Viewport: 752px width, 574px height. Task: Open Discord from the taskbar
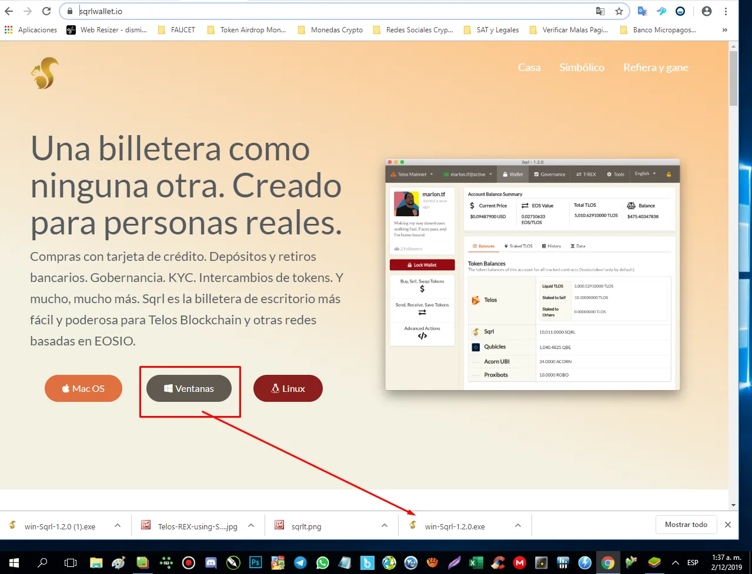coord(210,562)
